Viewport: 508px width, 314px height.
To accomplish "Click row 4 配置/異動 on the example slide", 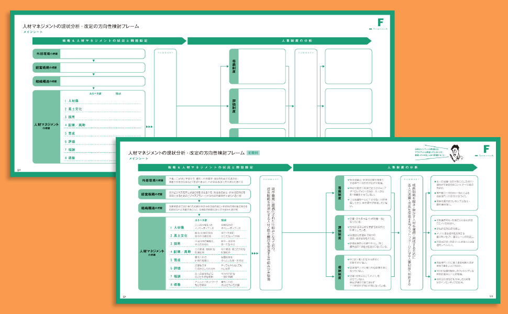I will click(x=208, y=252).
